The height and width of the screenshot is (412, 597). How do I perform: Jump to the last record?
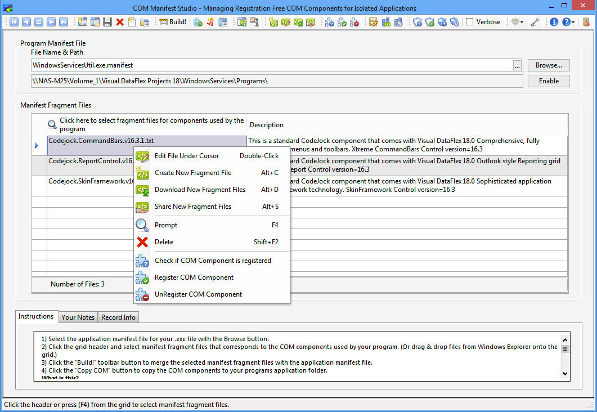pyautogui.click(x=64, y=22)
